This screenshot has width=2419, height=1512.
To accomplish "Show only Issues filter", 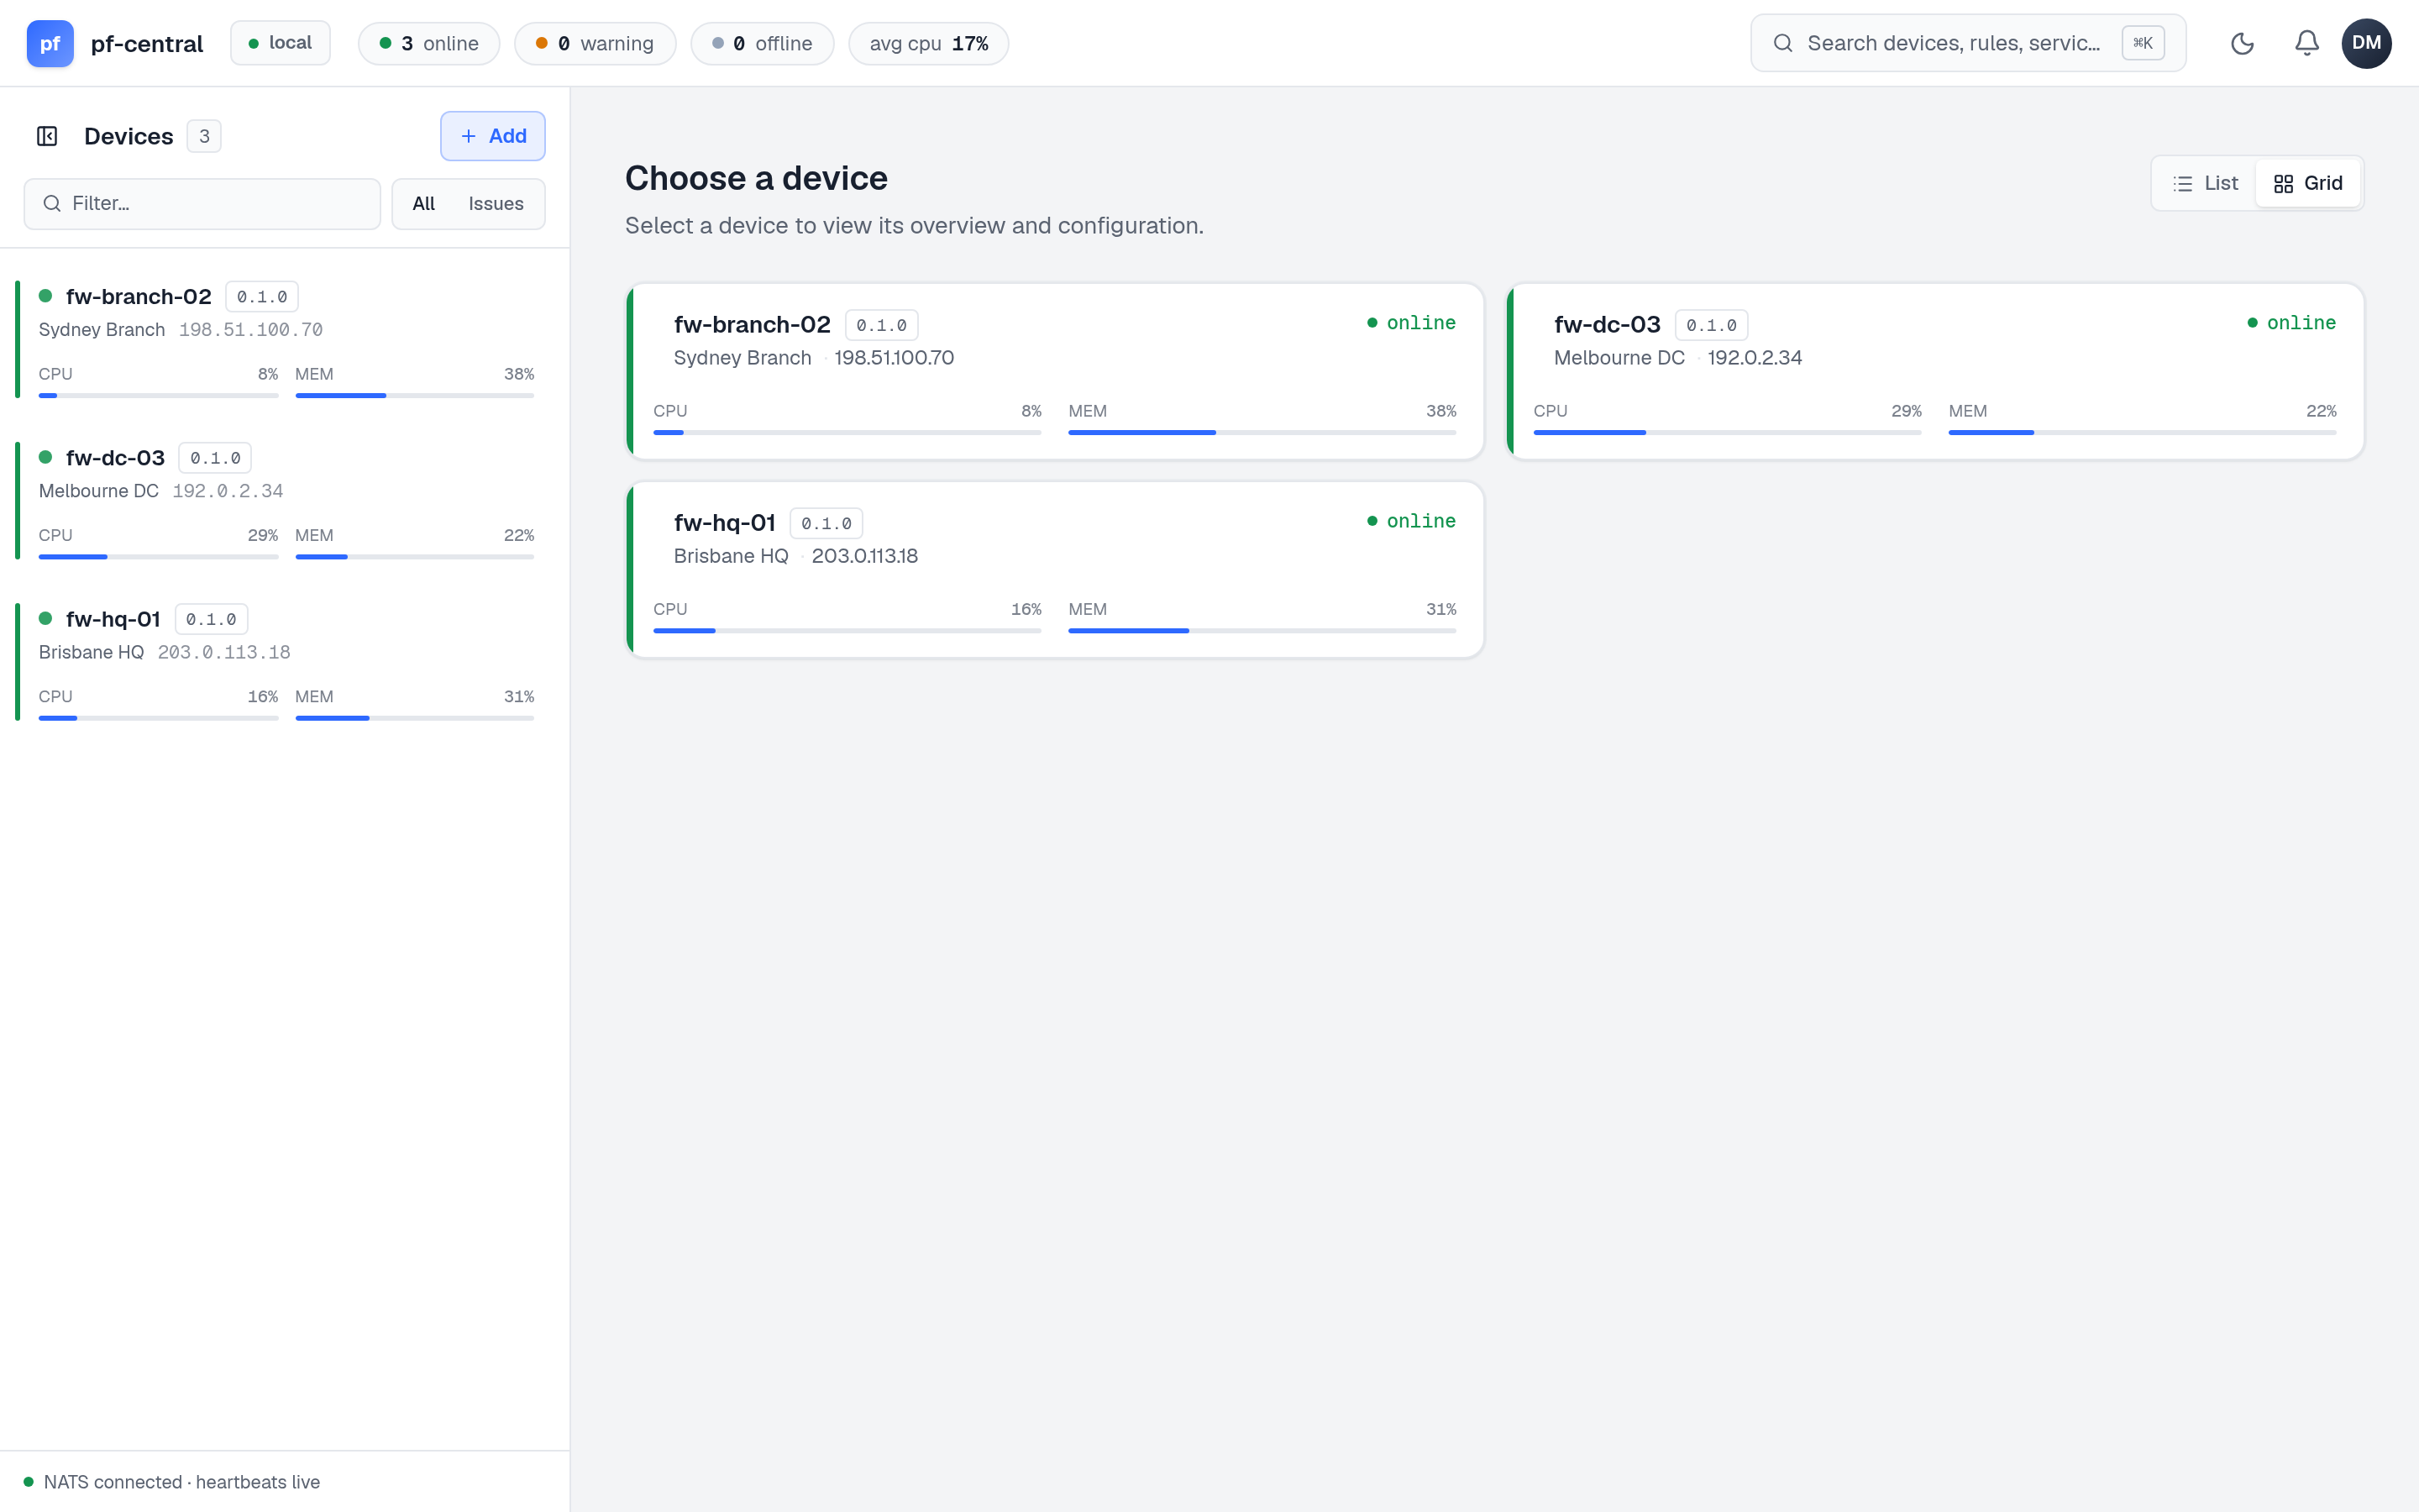I will [496, 204].
